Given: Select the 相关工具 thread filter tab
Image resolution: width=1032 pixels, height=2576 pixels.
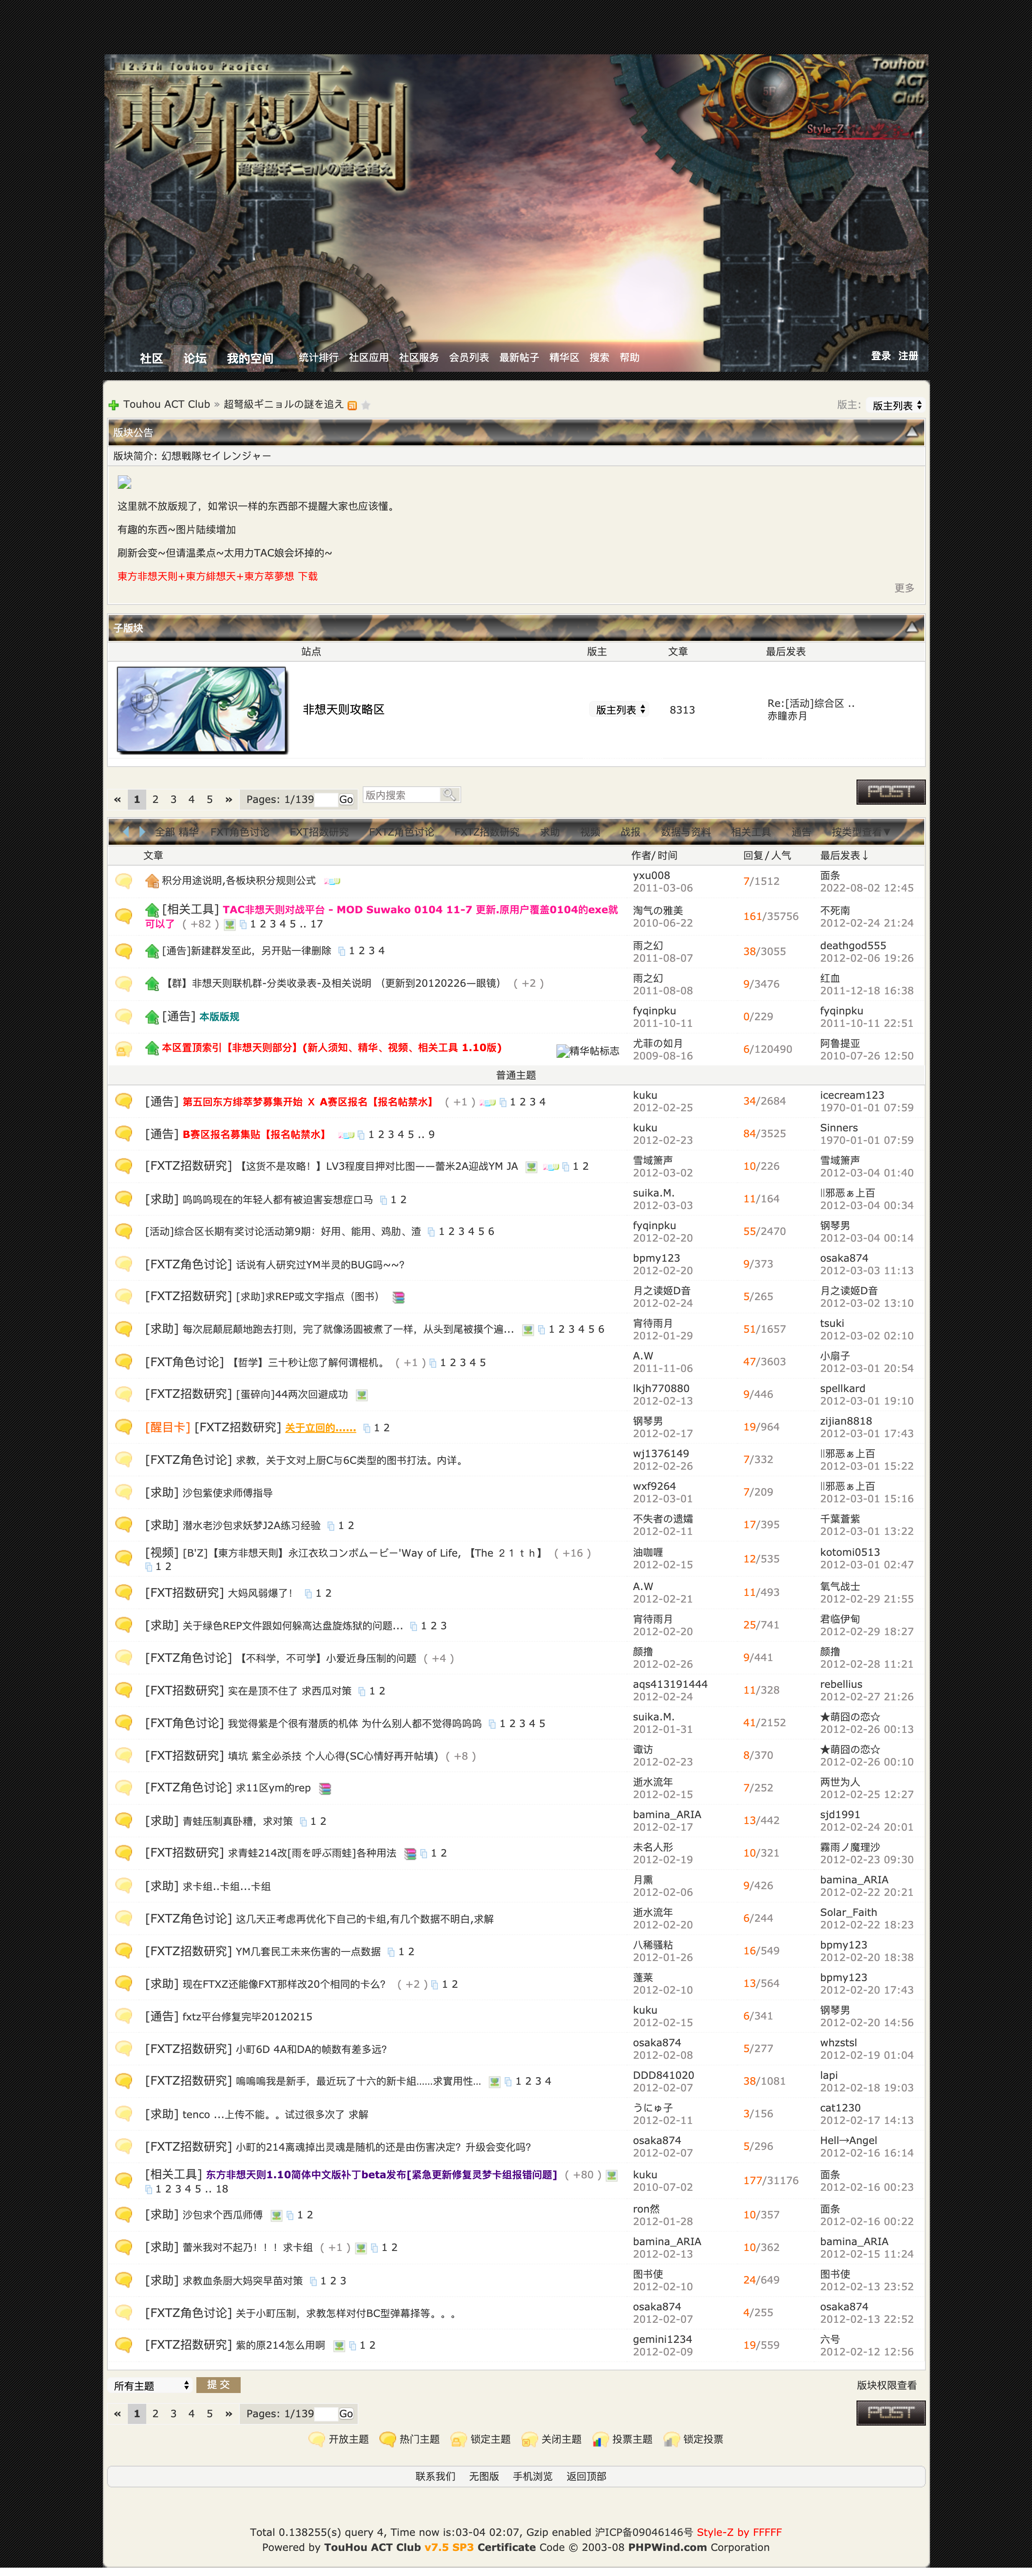Looking at the screenshot, I should pyautogui.click(x=751, y=832).
